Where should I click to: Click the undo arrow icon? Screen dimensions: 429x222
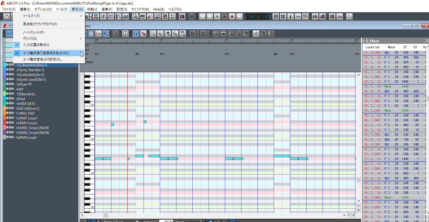(x=192, y=34)
